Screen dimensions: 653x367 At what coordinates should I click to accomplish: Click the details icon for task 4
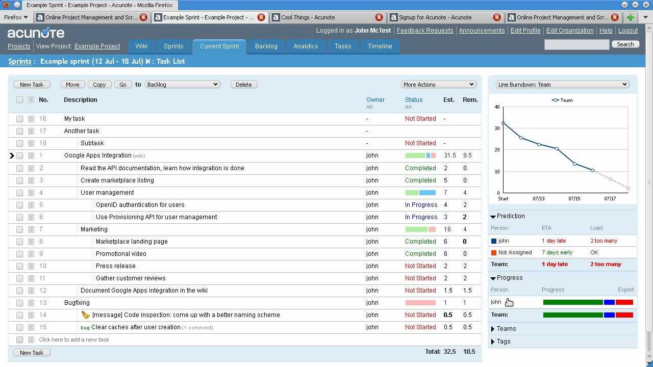[x=31, y=193]
